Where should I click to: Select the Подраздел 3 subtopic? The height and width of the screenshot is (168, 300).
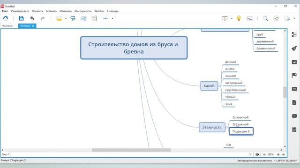tap(241, 131)
